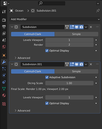Image resolution: width=102 pixels, height=129 pixels.
Task: Toggle render display for Subdivision modifier
Action: point(81,27)
